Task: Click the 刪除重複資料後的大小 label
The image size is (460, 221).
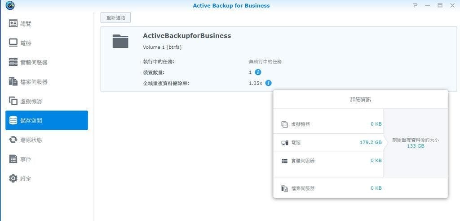Action: [x=416, y=140]
